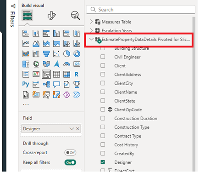This screenshot has height=173, width=199.
Task: Open the Format visual paintbrush tab
Action: [51, 15]
